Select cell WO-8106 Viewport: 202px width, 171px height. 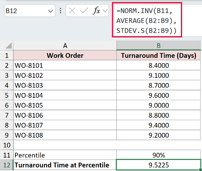tap(65, 115)
